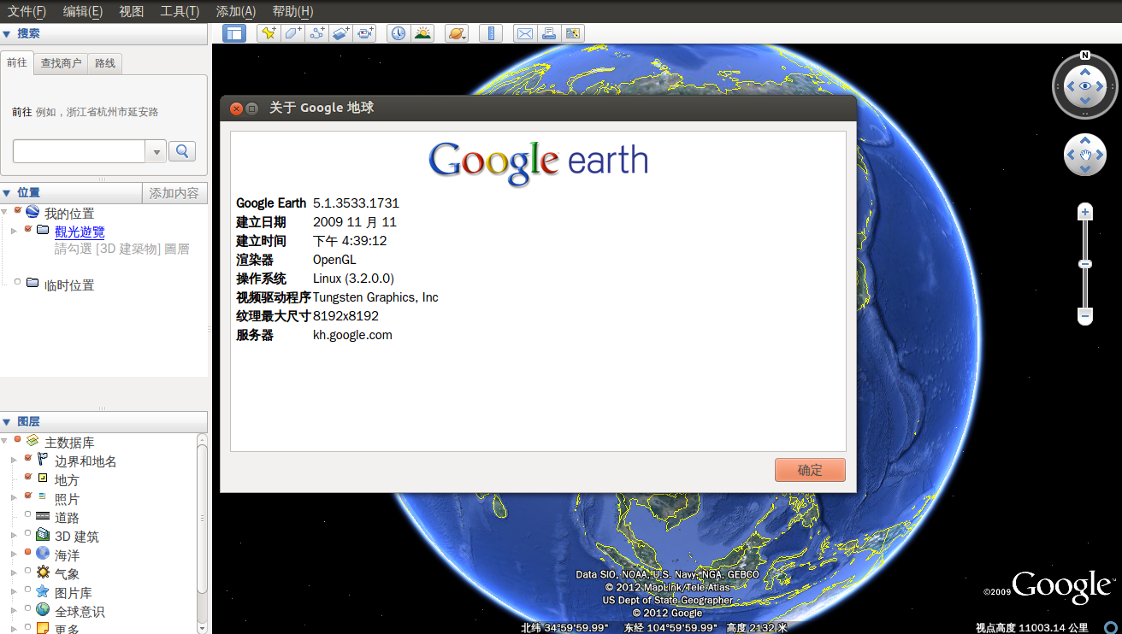Click the 气象 weather sun icon
Viewport: 1122px width, 634px height.
coord(43,572)
